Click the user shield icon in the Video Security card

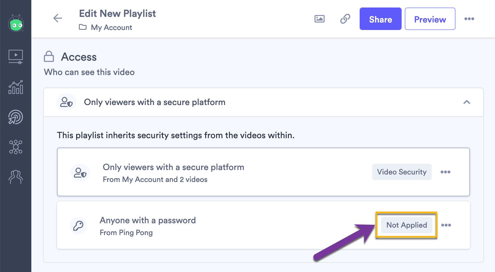[80, 173]
